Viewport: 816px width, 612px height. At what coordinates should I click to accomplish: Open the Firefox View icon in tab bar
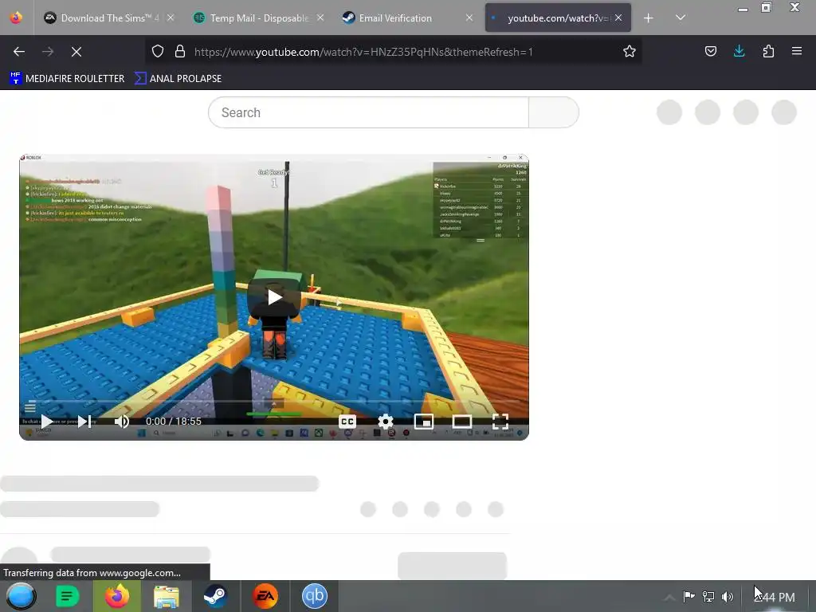pyautogui.click(x=16, y=18)
